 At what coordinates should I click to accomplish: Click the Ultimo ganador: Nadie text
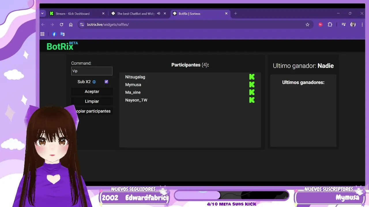pyautogui.click(x=303, y=66)
